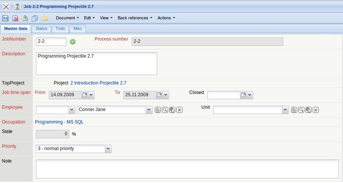Open the Actions menu
The height and width of the screenshot is (183, 343).
pyautogui.click(x=166, y=18)
